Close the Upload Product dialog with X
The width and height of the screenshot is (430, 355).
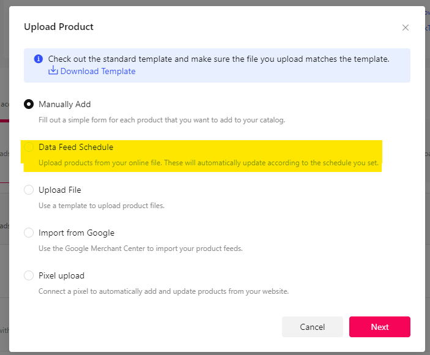point(406,28)
